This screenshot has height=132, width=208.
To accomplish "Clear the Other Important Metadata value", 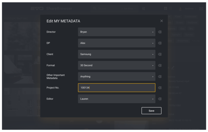I will pos(160,77).
